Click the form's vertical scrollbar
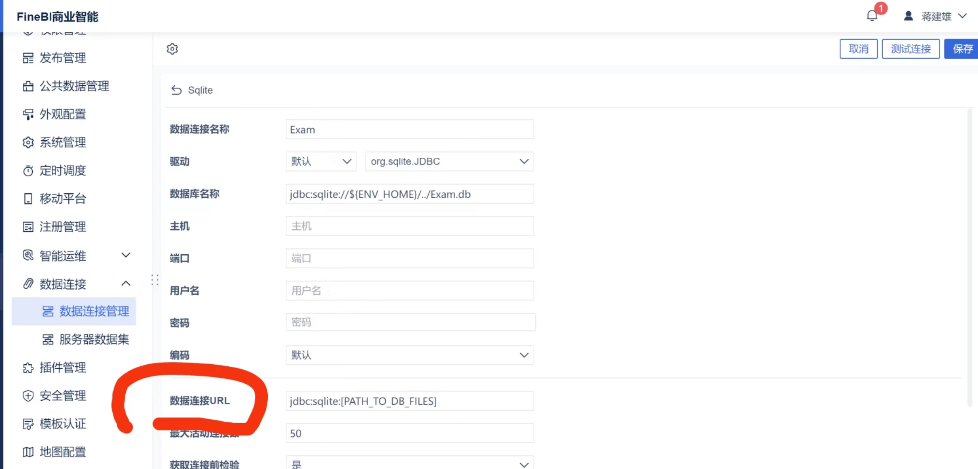The width and height of the screenshot is (978, 469). tap(969, 258)
